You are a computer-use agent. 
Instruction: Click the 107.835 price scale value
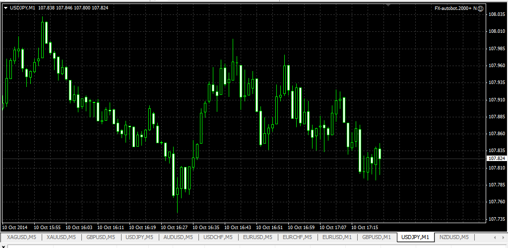click(497, 151)
